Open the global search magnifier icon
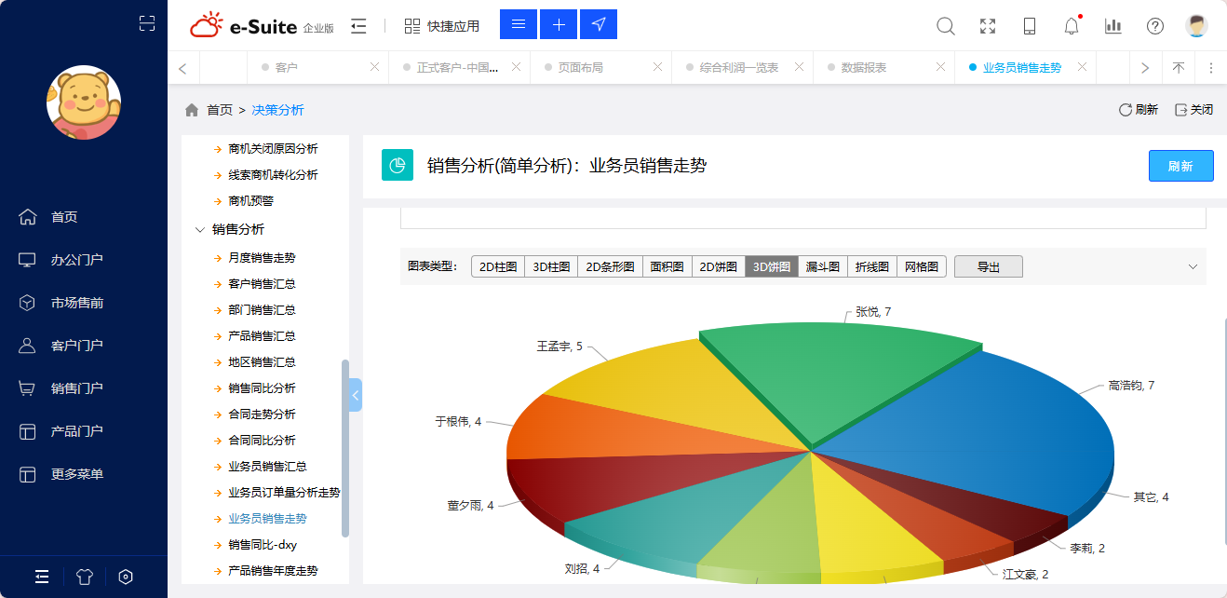The image size is (1227, 598). tap(945, 26)
